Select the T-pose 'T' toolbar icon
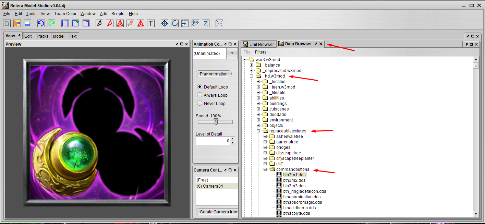485x224 pixels. click(x=151, y=23)
